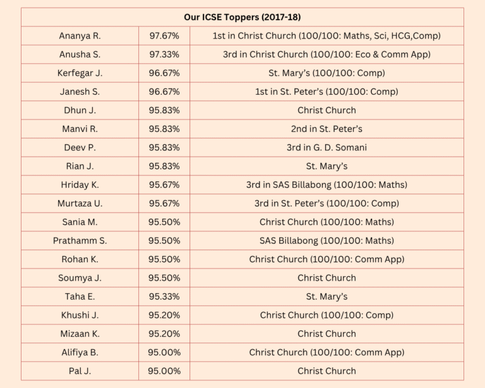Select the name cell 'Dhun J.'

(80, 111)
